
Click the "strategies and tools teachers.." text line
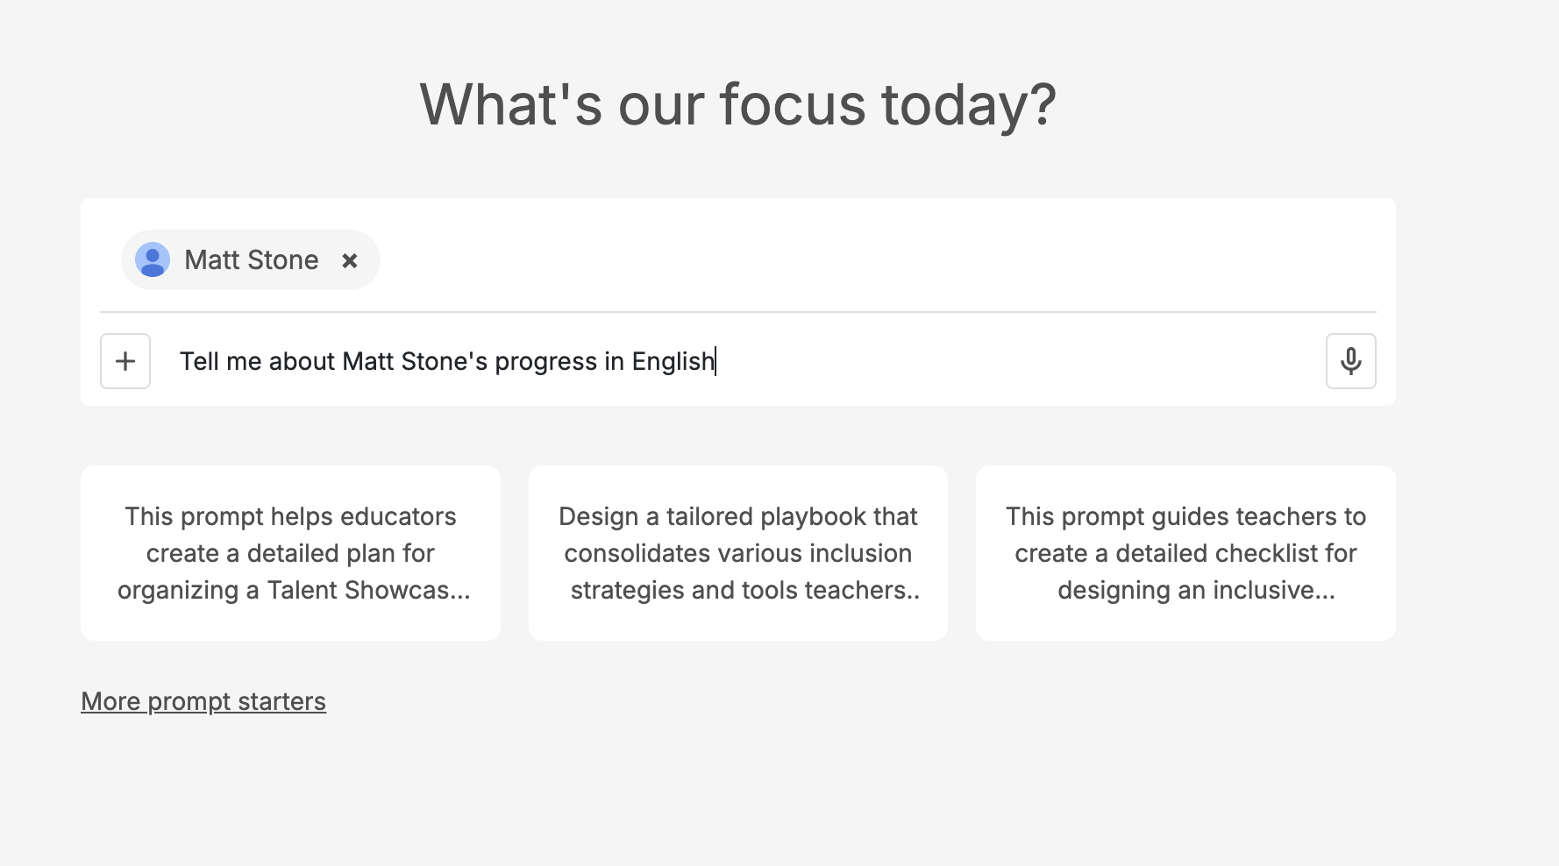pyautogui.click(x=744, y=590)
